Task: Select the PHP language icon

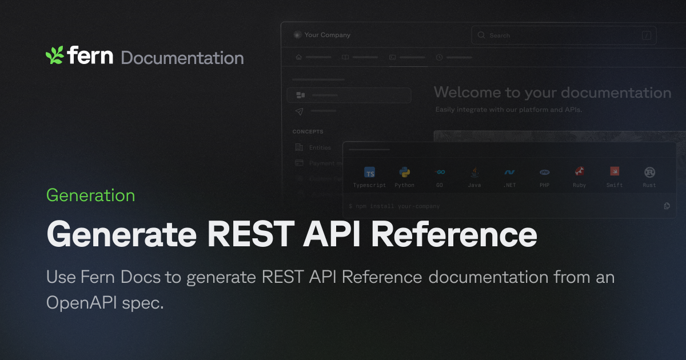Action: point(544,172)
